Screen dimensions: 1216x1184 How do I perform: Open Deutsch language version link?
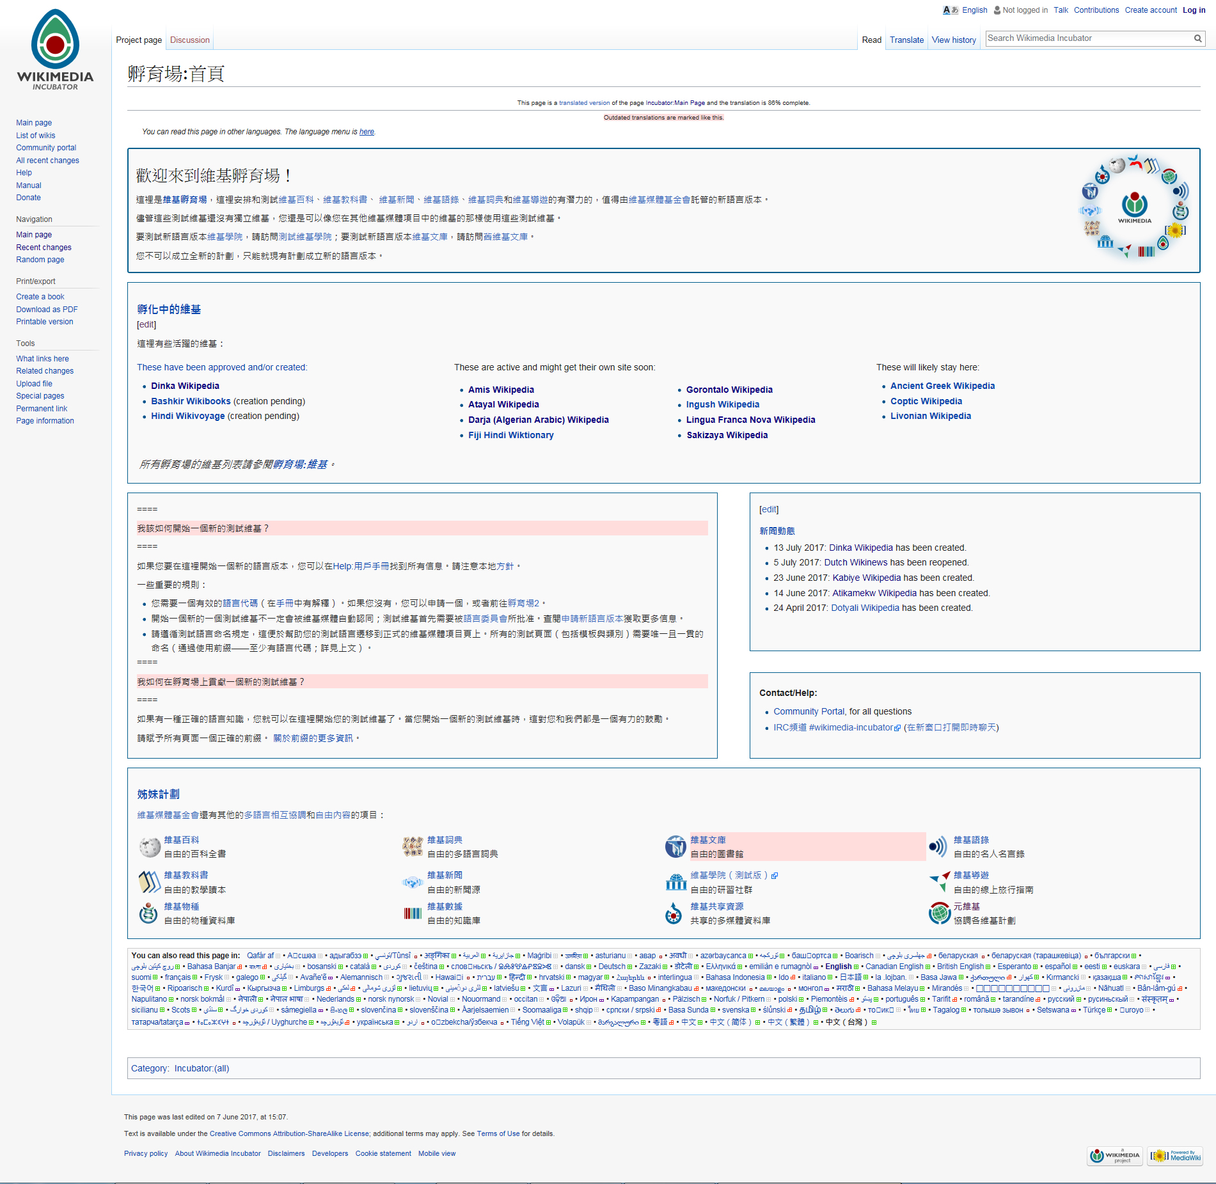[x=612, y=967]
